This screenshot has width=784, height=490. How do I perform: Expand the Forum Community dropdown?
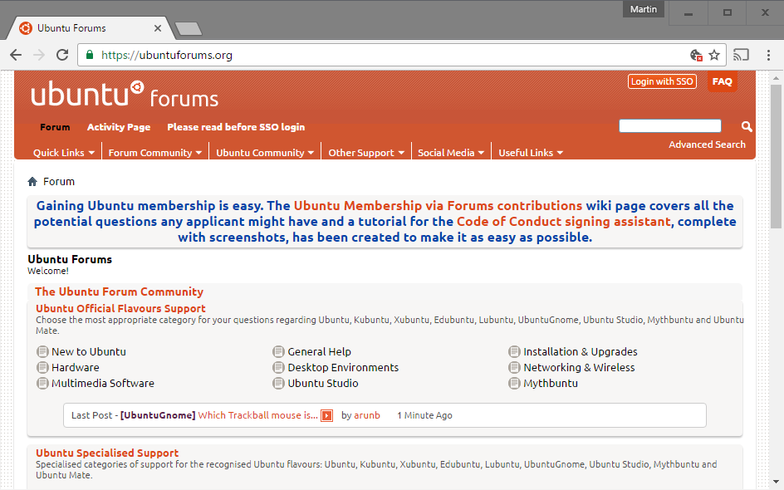click(x=155, y=153)
